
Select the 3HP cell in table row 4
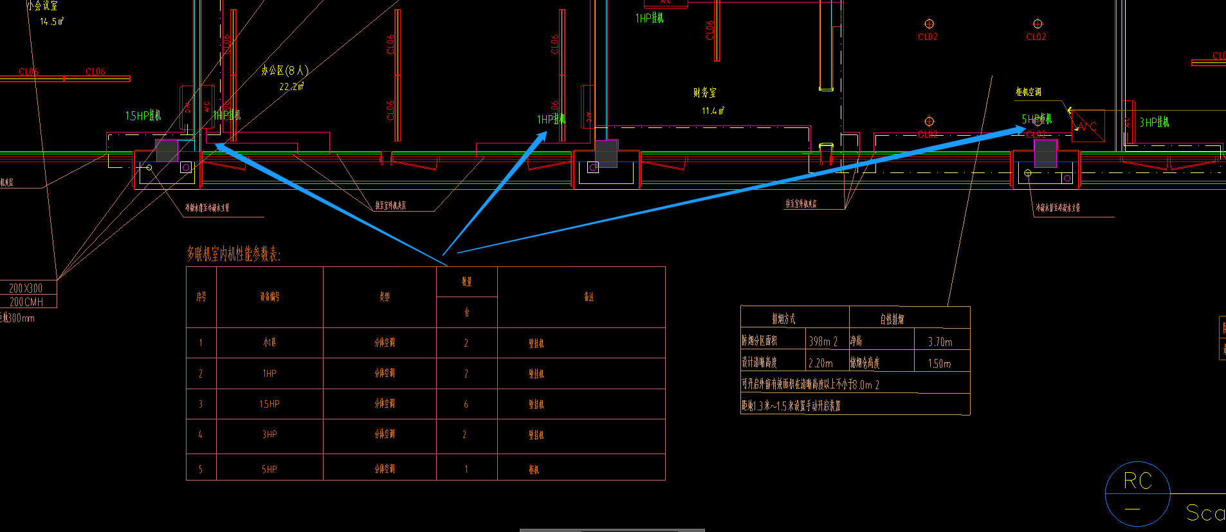pos(270,435)
